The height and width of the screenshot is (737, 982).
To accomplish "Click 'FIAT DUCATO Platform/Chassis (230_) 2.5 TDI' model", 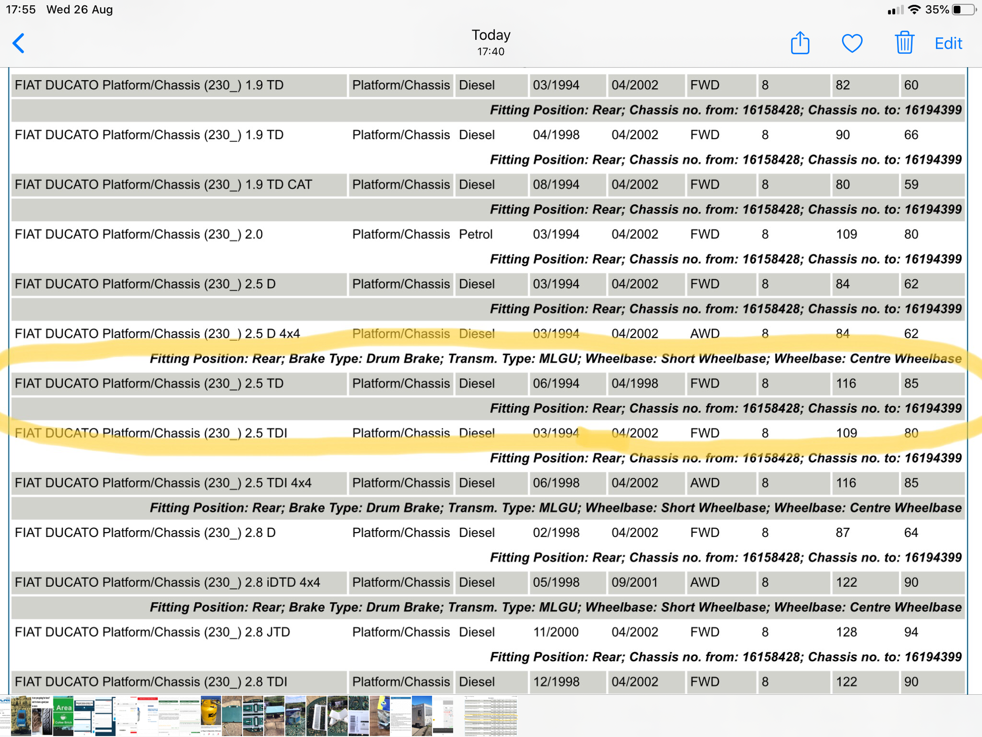I will 151,433.
